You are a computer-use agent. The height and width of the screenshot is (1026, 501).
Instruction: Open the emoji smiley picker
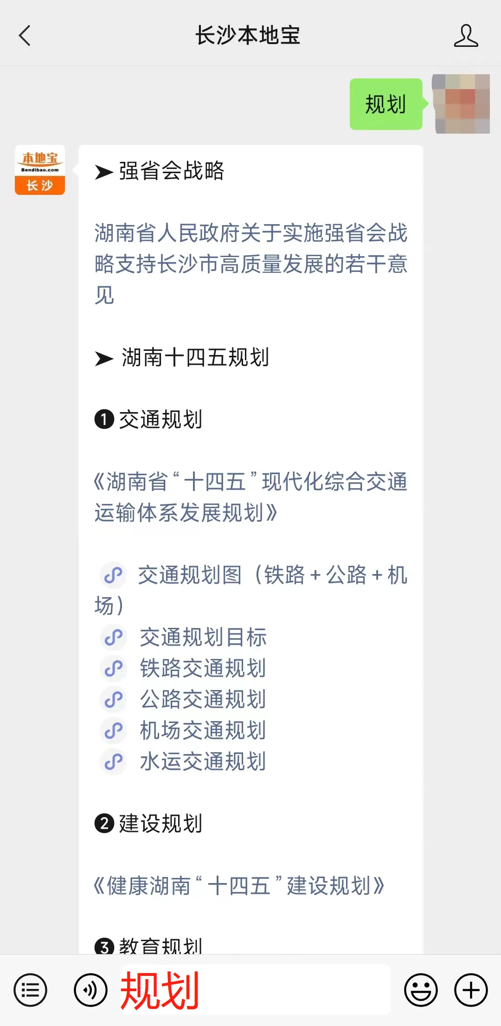pos(421,990)
